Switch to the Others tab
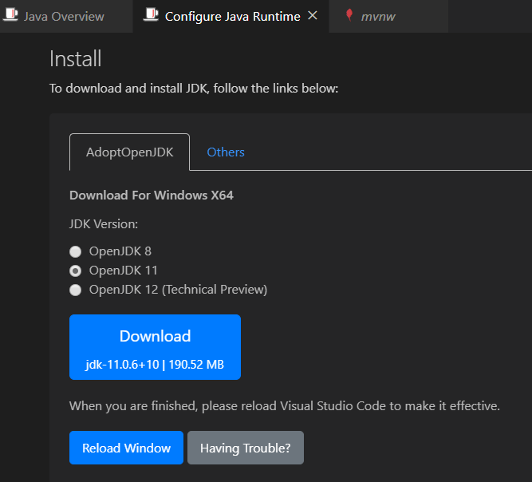This screenshot has height=482, width=532. pos(226,152)
